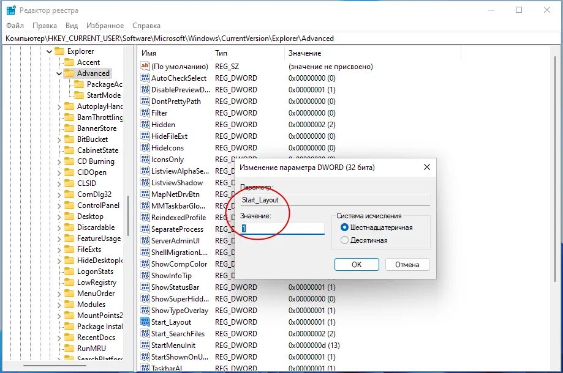Click the ShowSuperHidd... value icon

click(x=145, y=299)
